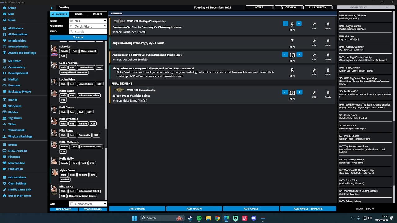Switch to the Stables tab in booking panel
397x223 pixels.
(97, 14)
